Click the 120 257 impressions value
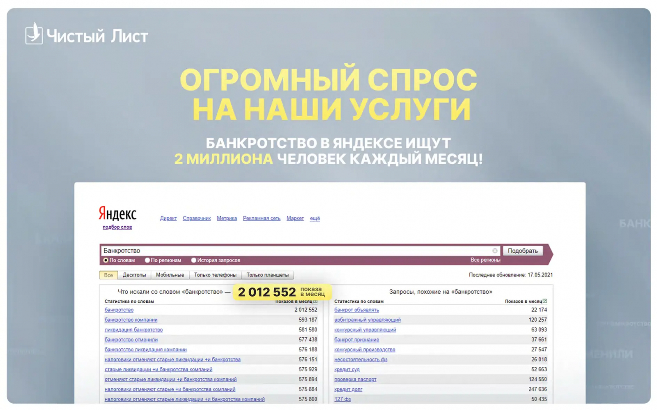The width and height of the screenshot is (657, 410). tap(538, 320)
